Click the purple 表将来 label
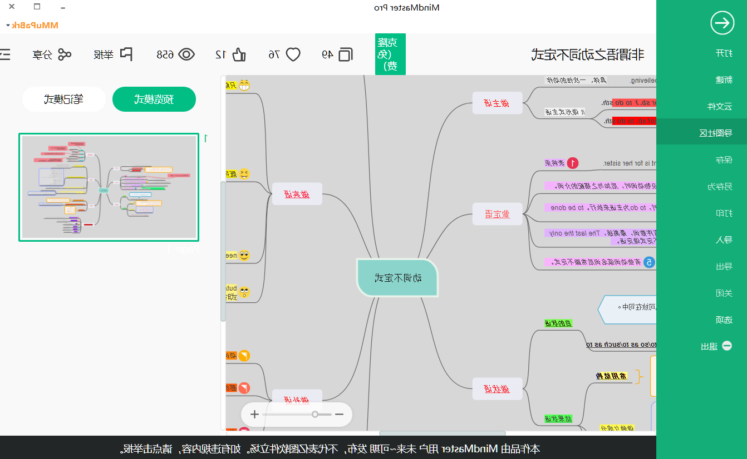This screenshot has height=459, width=747. coord(554,163)
